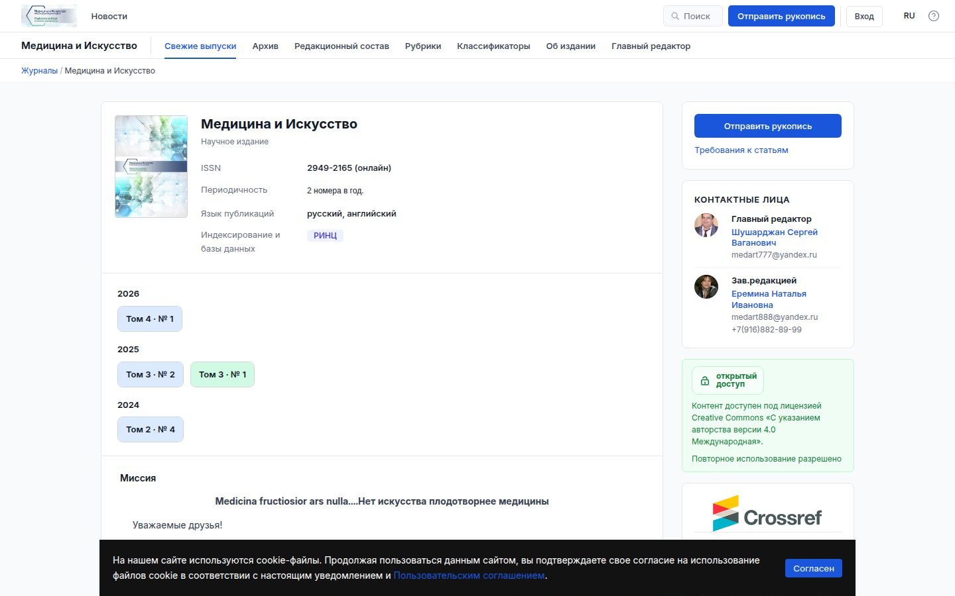This screenshot has width=955, height=596.
Task: Click the Crossref logo
Action: pos(767,514)
